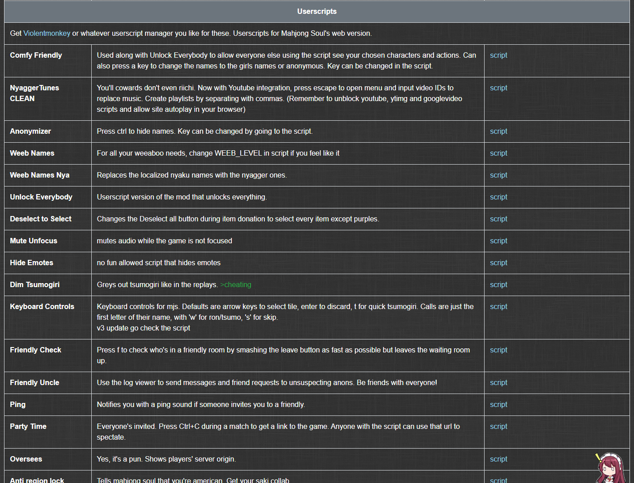Click the 'Userscript version of the mod' description
634x483 pixels.
[182, 197]
